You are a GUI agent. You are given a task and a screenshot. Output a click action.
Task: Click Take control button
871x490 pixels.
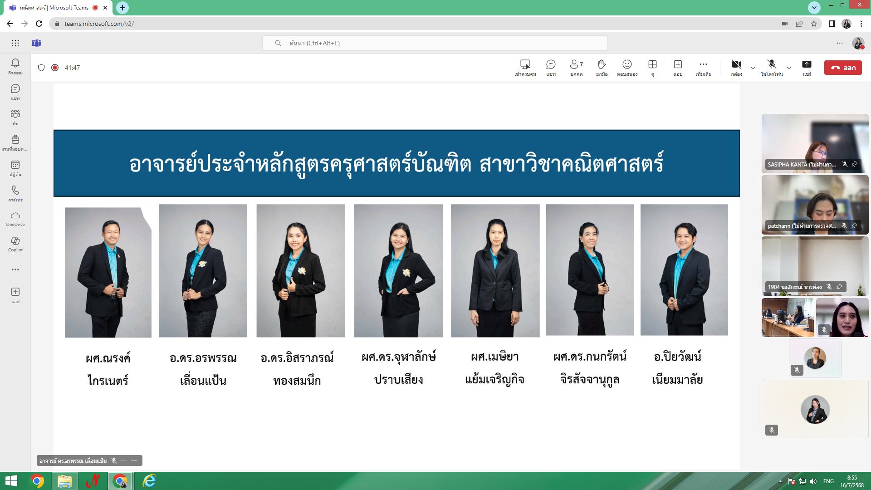pos(525,68)
